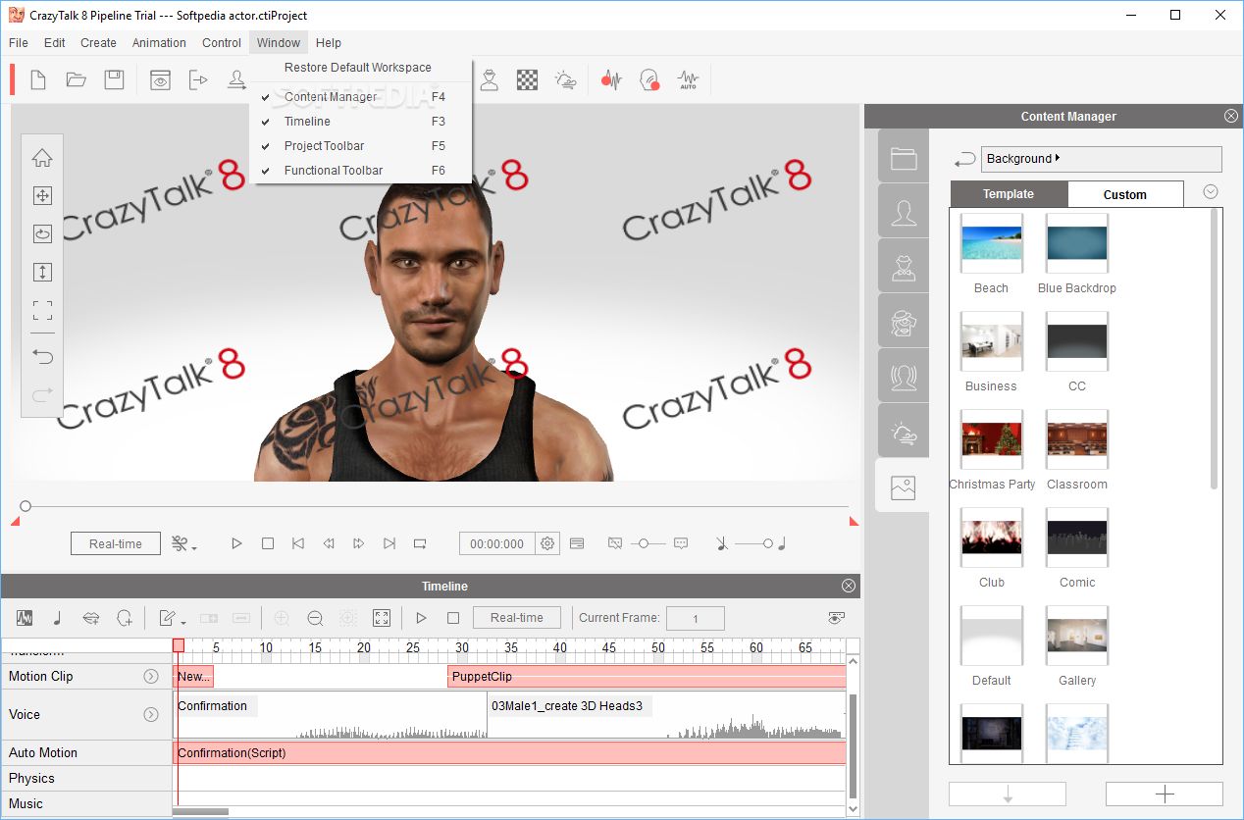
Task: Click the export arrow toolbar icon
Action: pyautogui.click(x=198, y=80)
